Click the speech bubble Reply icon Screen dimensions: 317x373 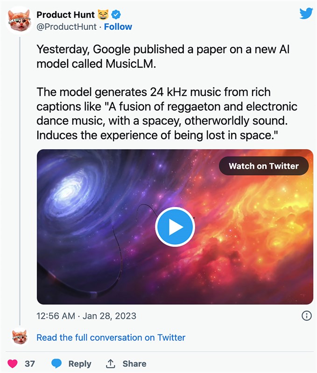tap(56, 363)
